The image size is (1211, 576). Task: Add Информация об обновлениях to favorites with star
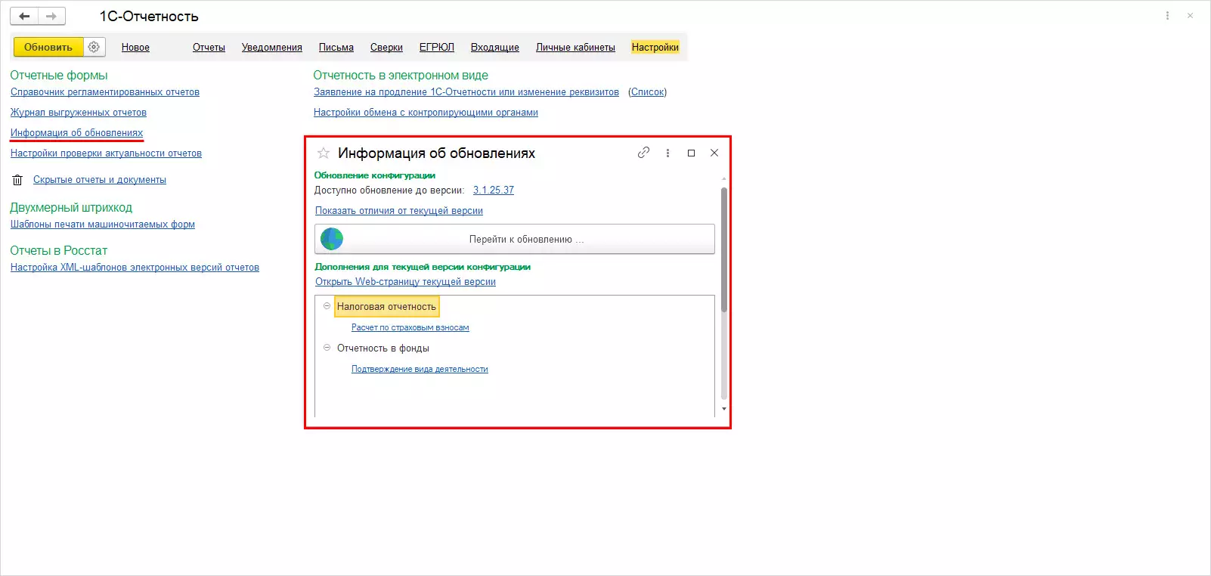tap(324, 153)
